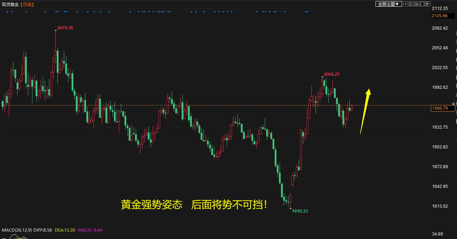
Task: Click the magenta MACD:-9.44 value
Action: [90, 230]
